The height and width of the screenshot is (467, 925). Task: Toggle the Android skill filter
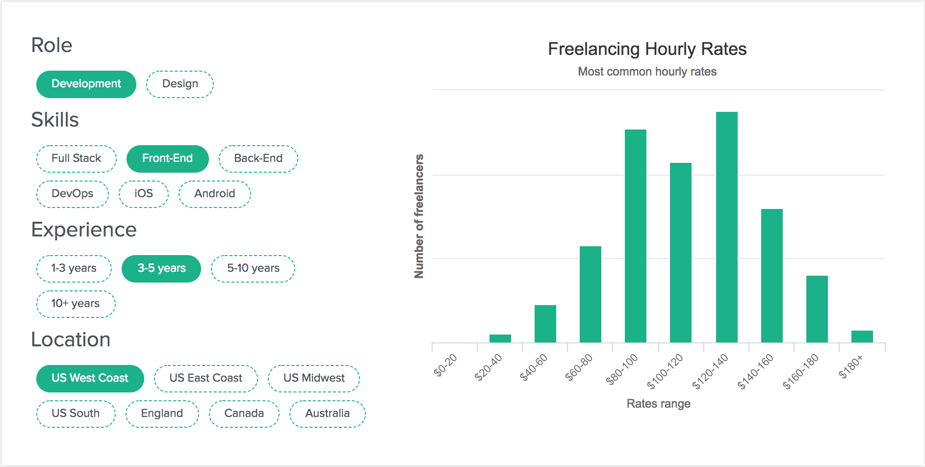pyautogui.click(x=214, y=193)
